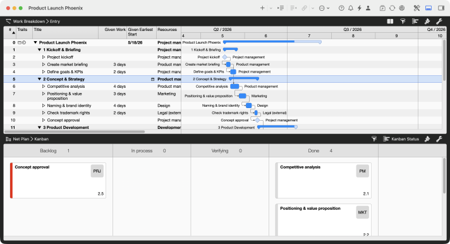Click the circular arrows Sync icon
450x244 pixels.
point(392,8)
